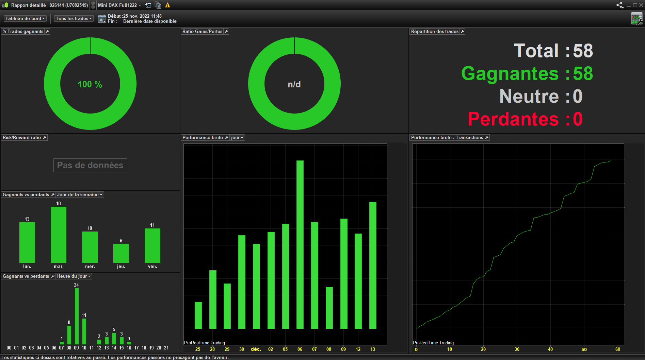The image size is (645, 360).
Task: Click the Total : 58 statistic
Action: pyautogui.click(x=553, y=51)
